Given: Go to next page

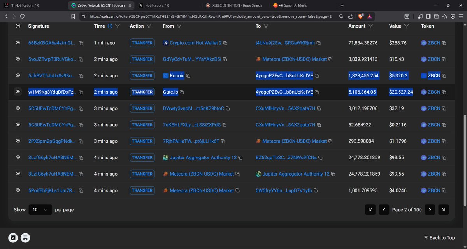Looking at the screenshot, I should [430, 210].
